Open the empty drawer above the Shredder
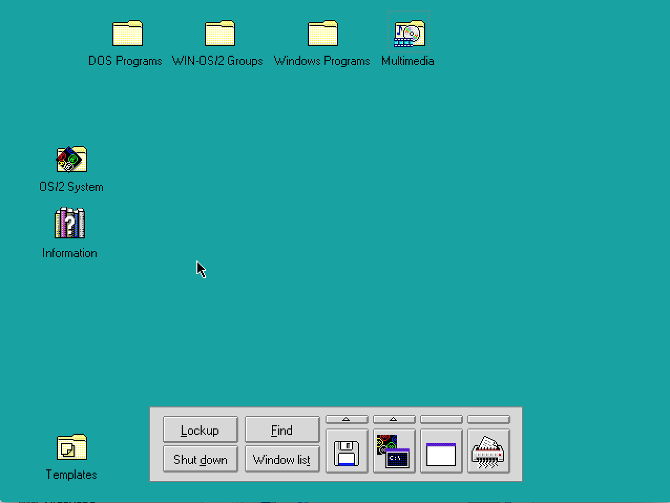 pos(488,420)
